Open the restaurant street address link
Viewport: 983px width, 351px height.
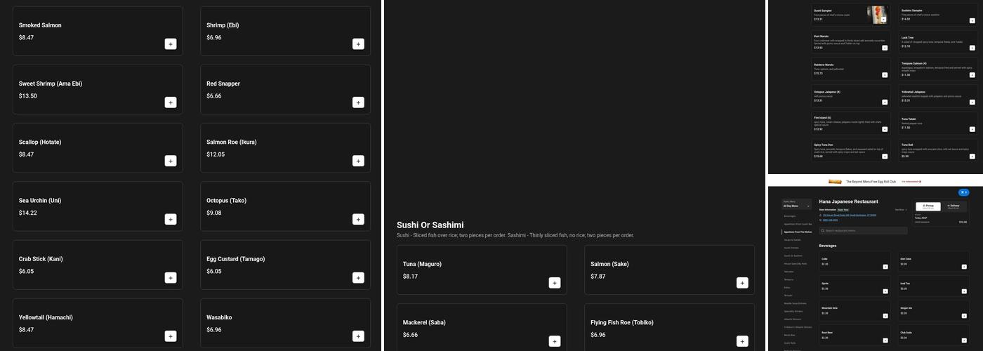[x=849, y=215]
